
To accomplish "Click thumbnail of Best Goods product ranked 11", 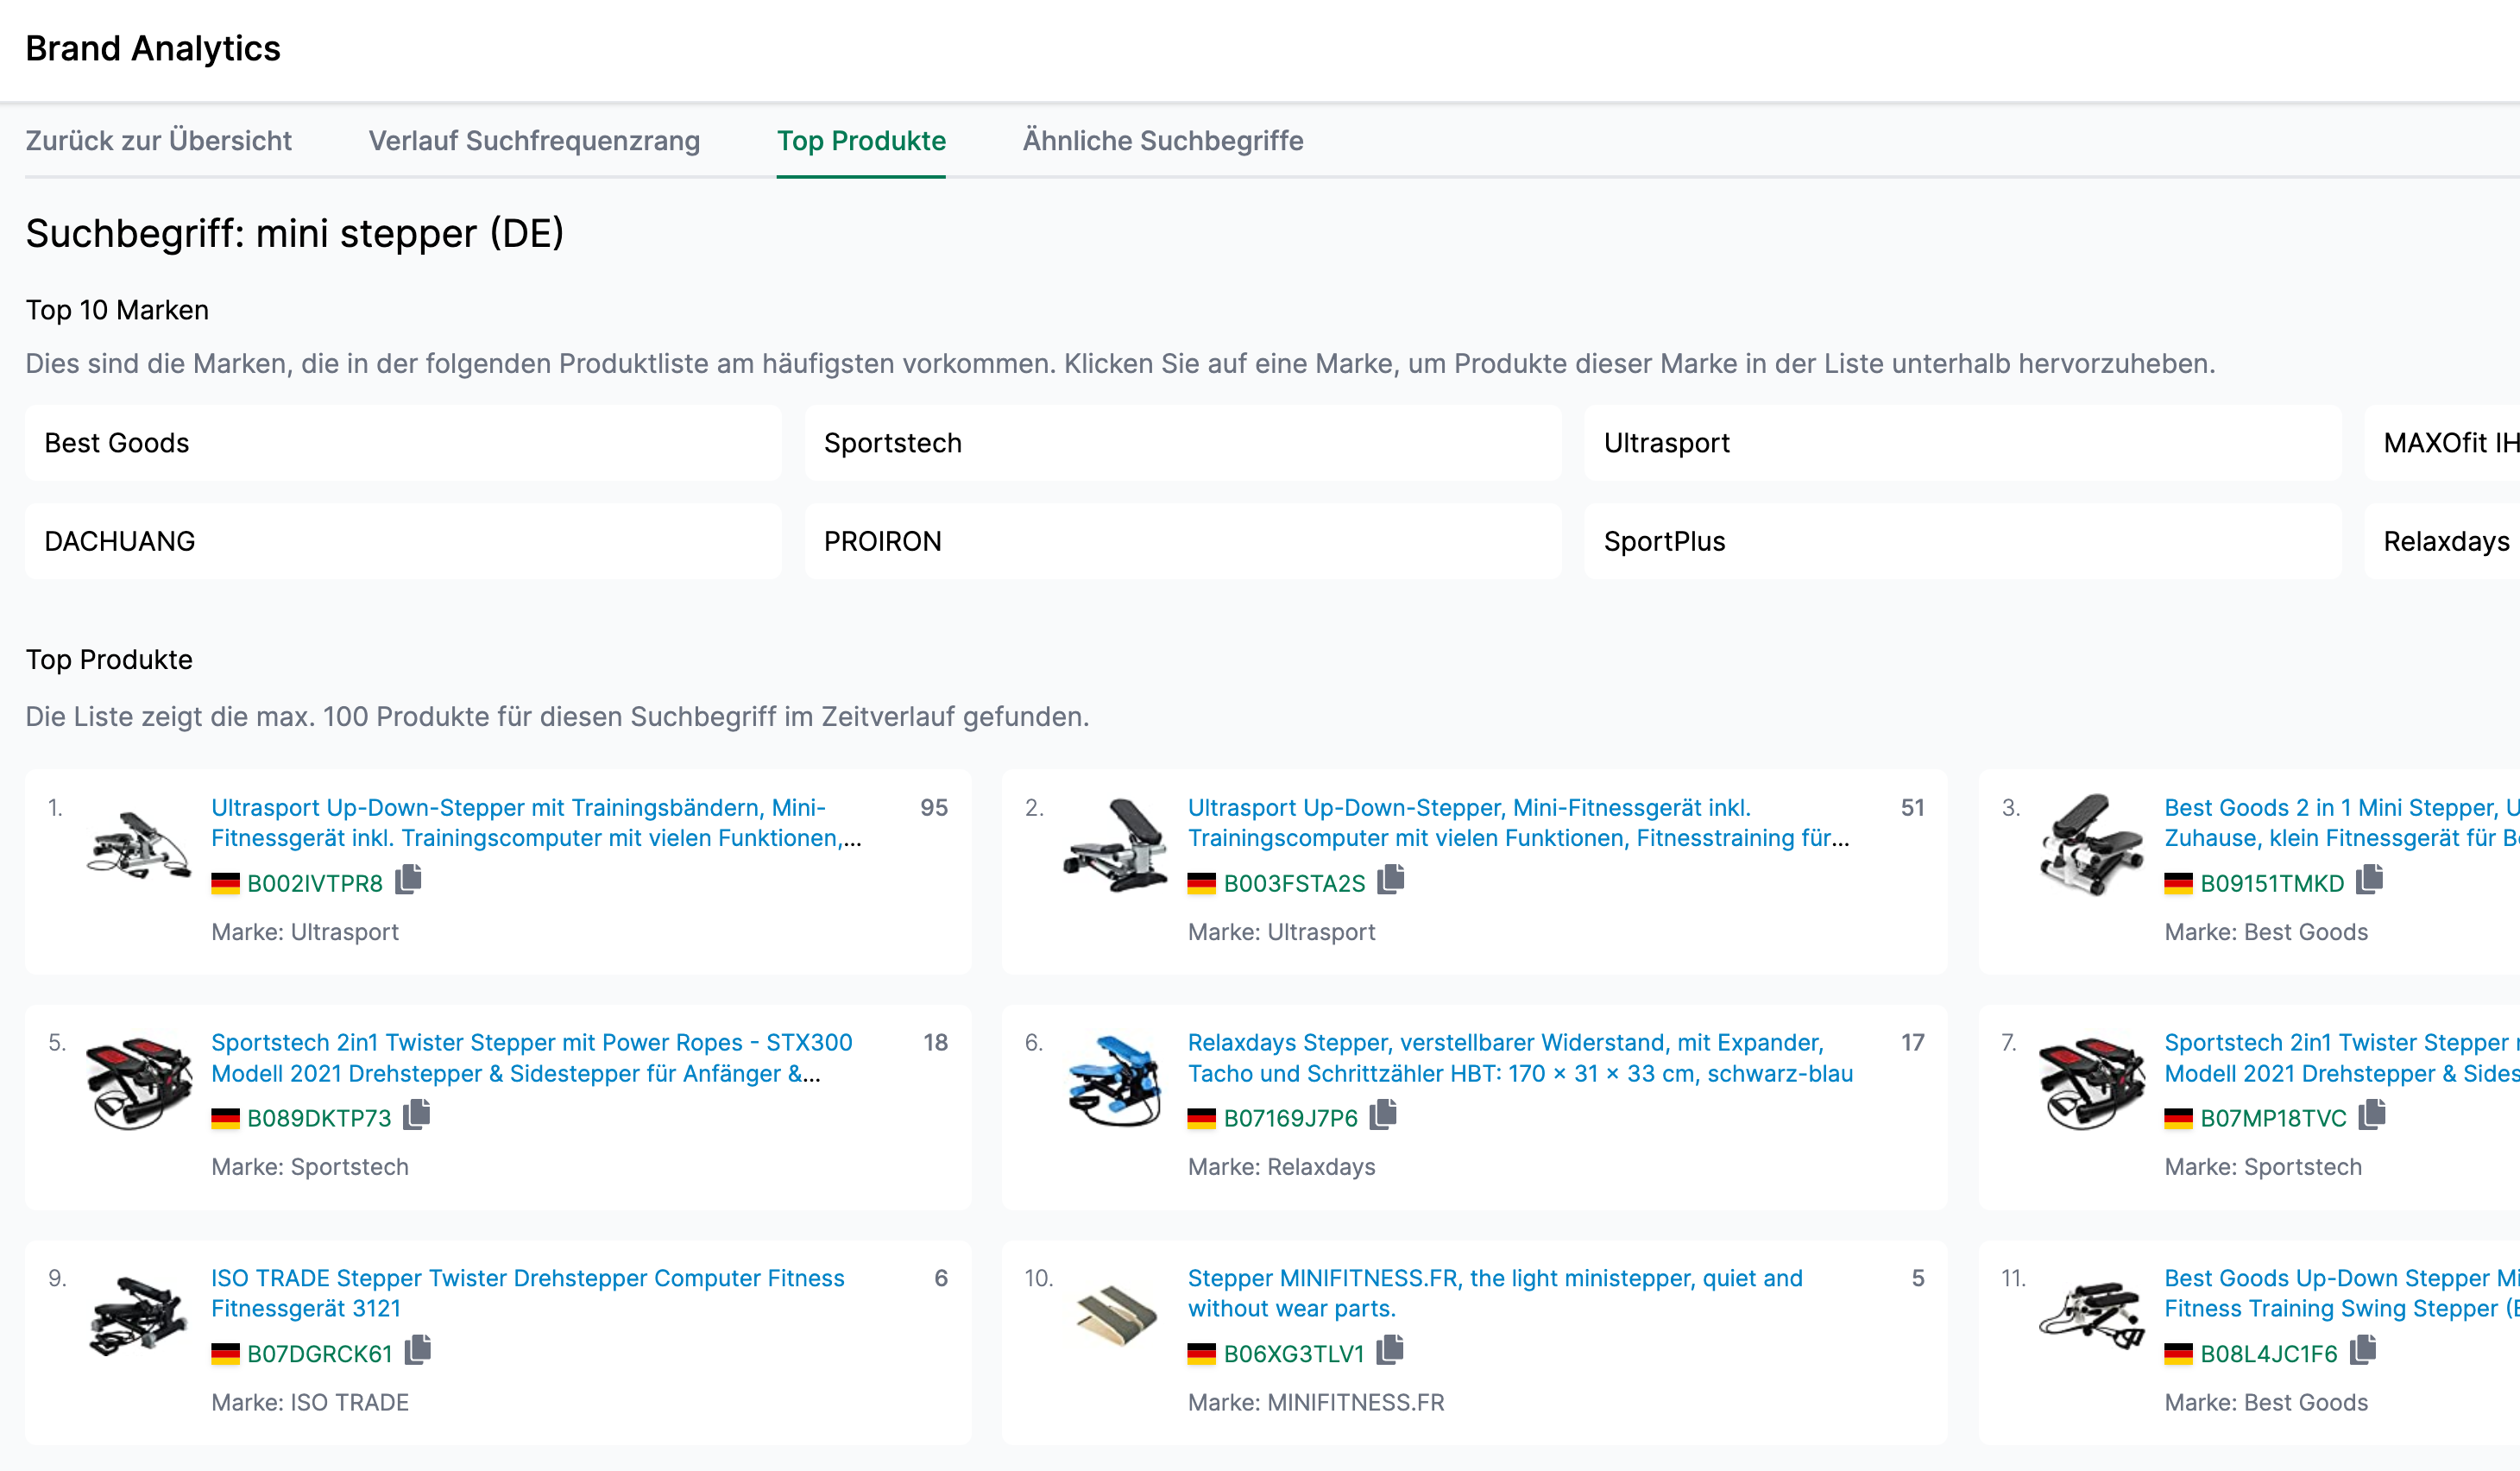I will [x=2092, y=1316].
